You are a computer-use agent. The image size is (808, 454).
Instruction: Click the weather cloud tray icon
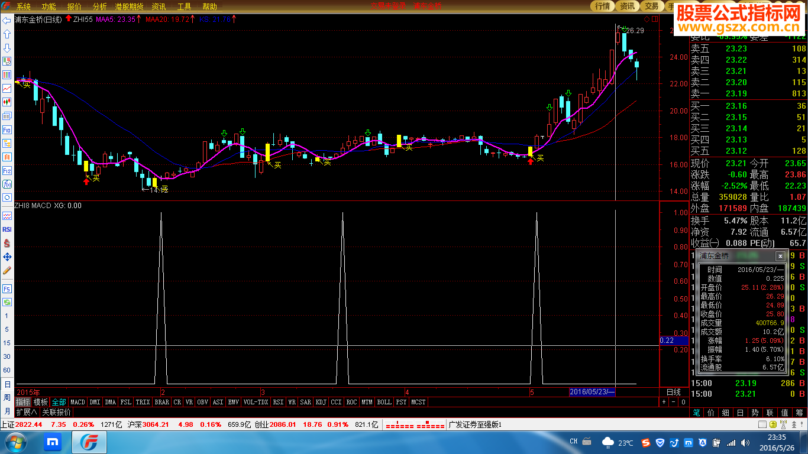pyautogui.click(x=607, y=442)
